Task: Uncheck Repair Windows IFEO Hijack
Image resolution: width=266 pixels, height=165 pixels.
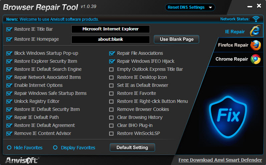Action: coord(112,61)
